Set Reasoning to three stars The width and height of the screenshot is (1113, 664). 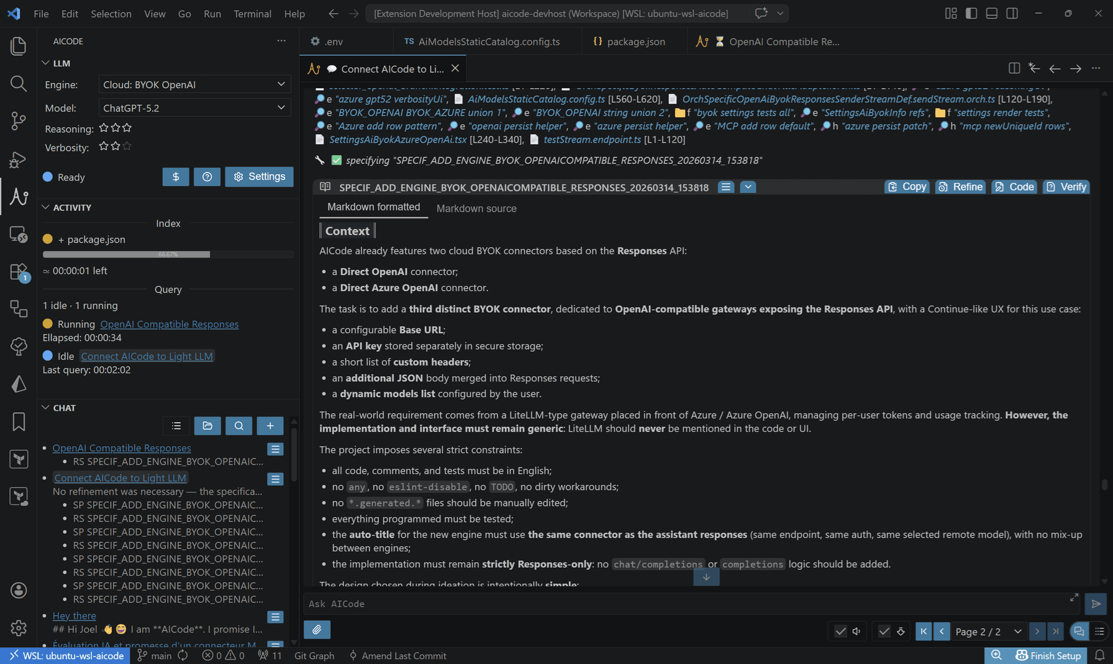point(127,128)
